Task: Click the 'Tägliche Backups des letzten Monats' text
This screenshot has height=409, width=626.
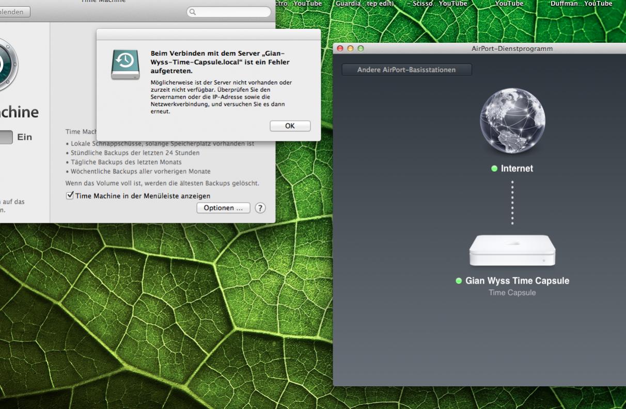Action: tap(126, 162)
